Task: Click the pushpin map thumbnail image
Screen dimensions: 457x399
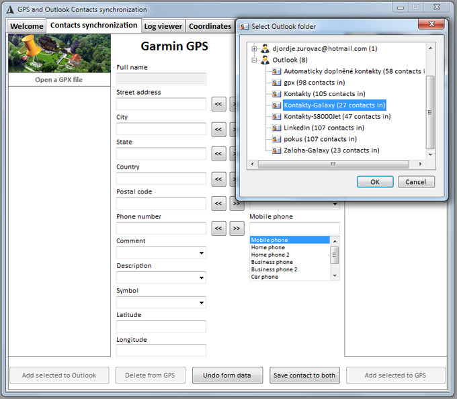Action: (59, 53)
